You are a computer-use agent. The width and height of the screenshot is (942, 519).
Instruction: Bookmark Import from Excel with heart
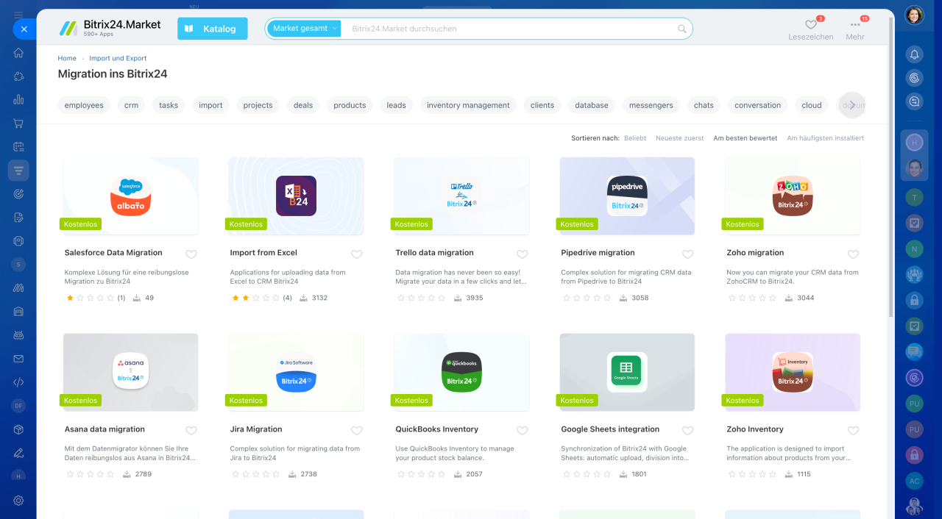click(357, 254)
